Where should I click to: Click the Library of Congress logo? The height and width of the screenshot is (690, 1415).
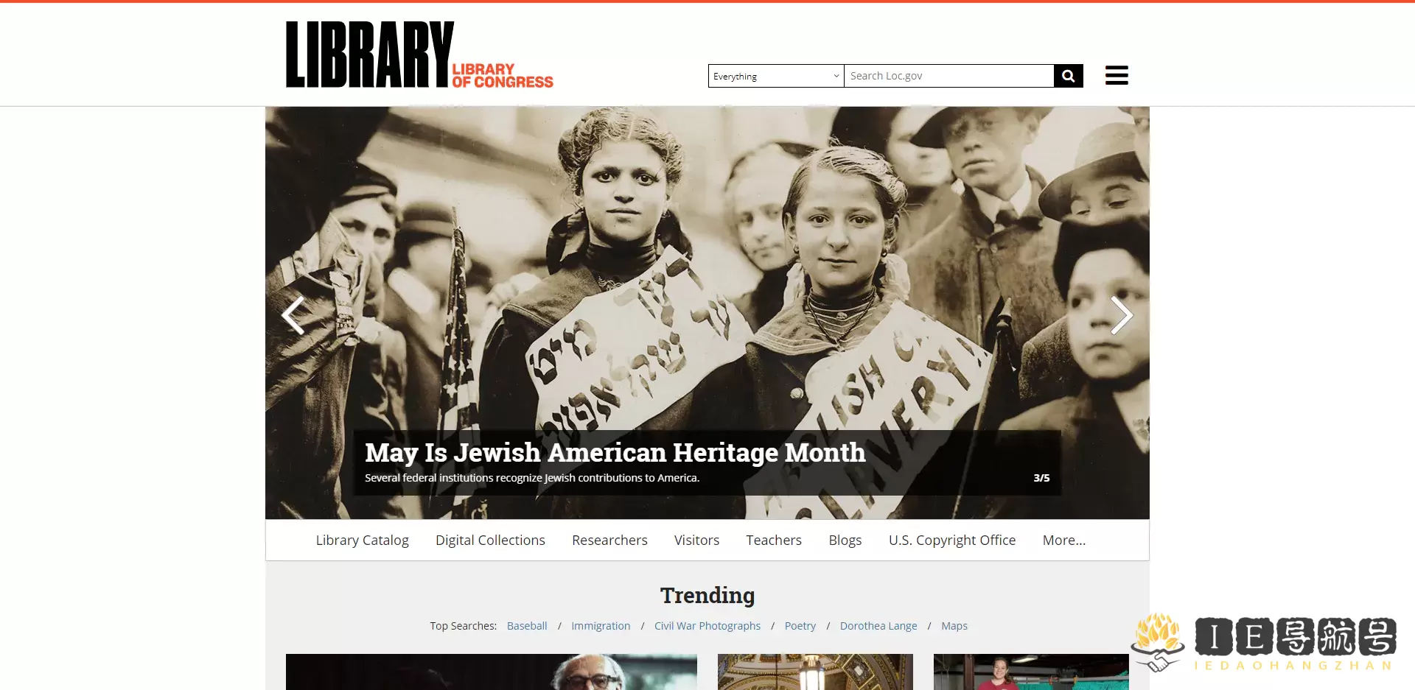[x=419, y=54]
